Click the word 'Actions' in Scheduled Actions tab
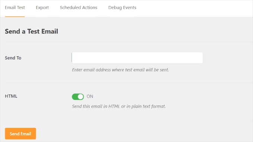This screenshot has height=142, width=253. coord(90,7)
